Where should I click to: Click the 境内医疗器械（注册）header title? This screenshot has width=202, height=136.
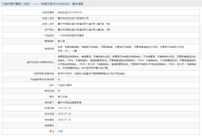point(18,4)
